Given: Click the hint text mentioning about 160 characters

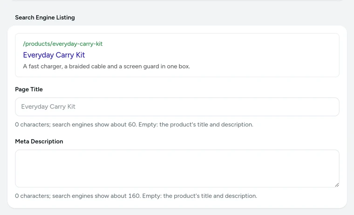Looking at the screenshot, I should pyautogui.click(x=136, y=196).
